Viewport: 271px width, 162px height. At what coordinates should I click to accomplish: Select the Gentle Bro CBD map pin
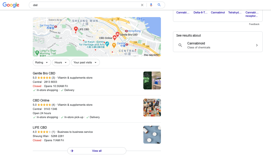tap(117, 34)
